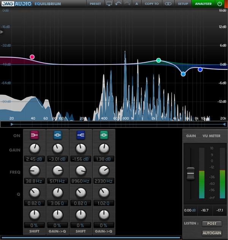Click the gain knob above 2.45 dB
Viewport: 228px width, 240px height.
[x=35, y=149]
